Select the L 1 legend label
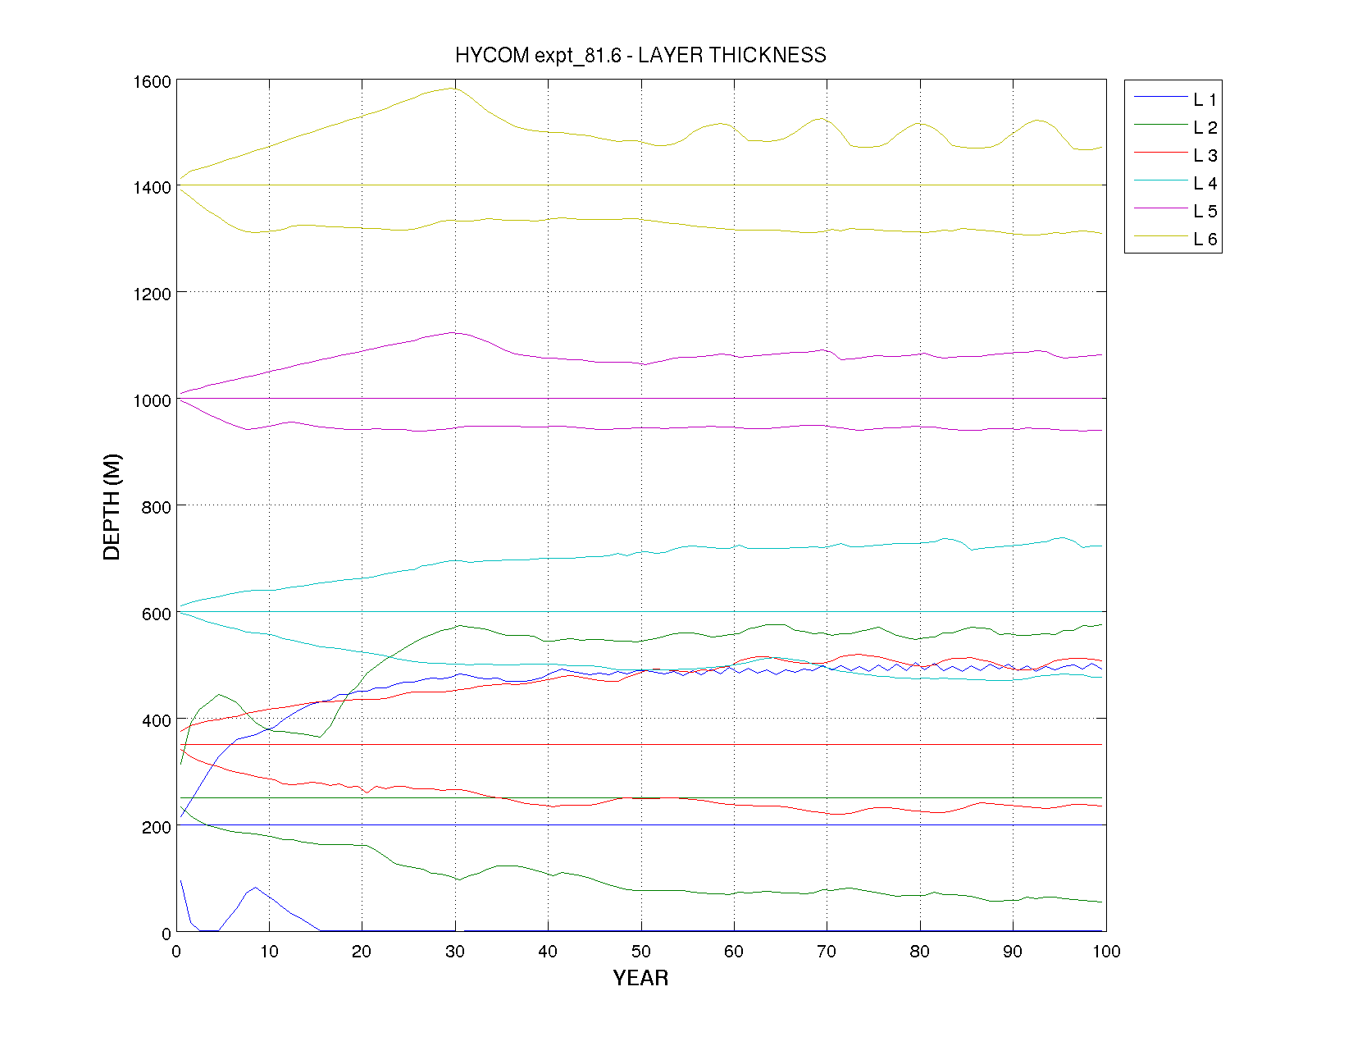 1205,100
